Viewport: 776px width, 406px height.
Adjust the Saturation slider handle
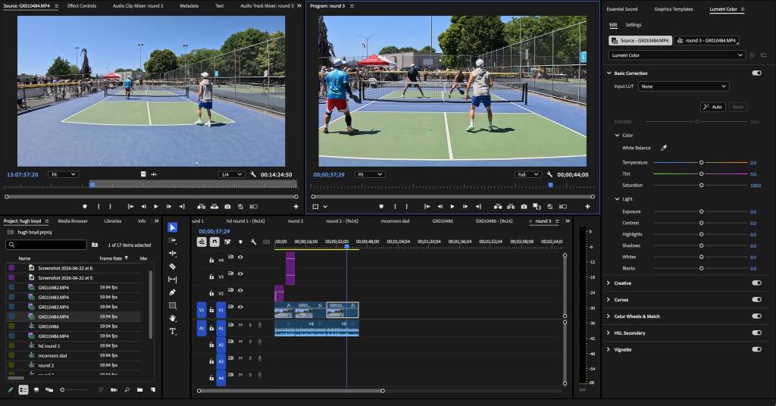(701, 186)
